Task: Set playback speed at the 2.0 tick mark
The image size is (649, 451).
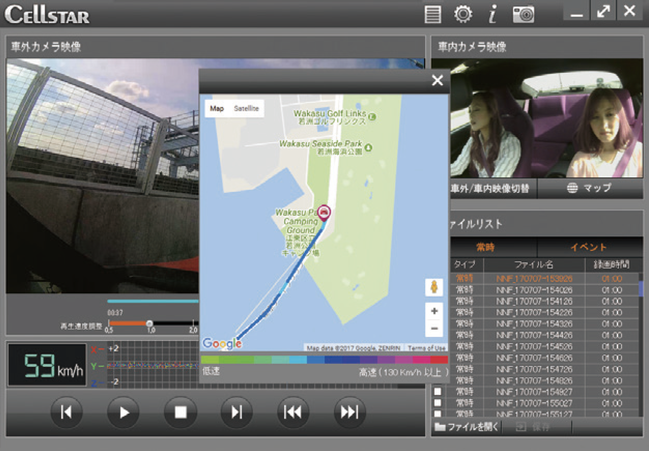Action: pyautogui.click(x=193, y=323)
